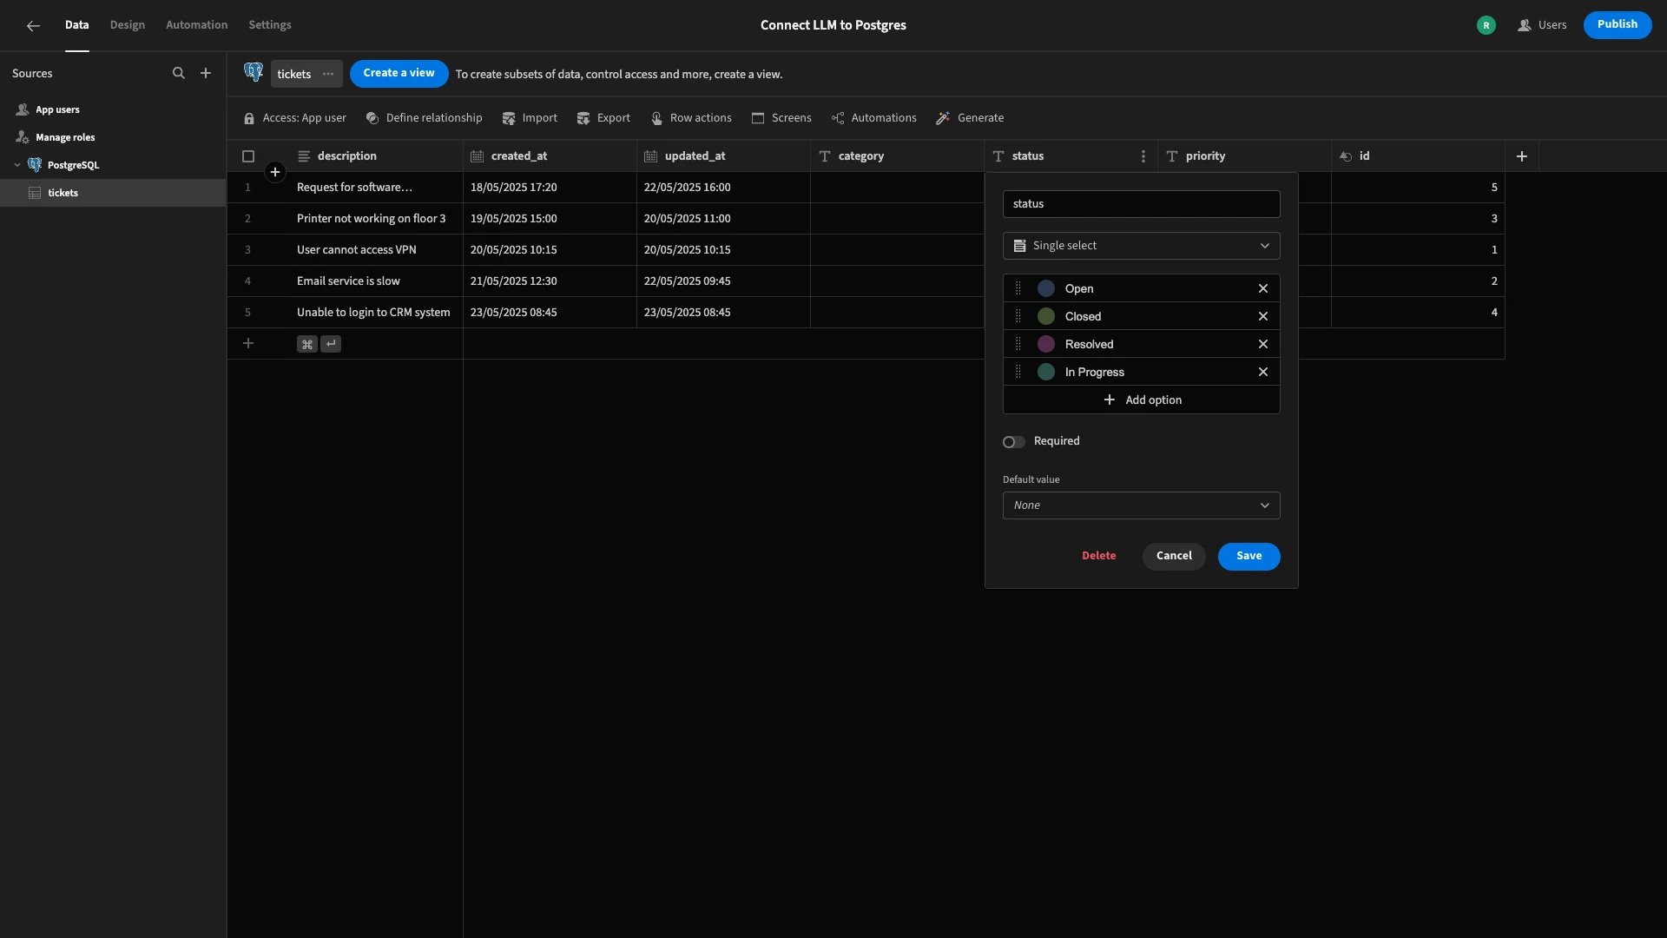This screenshot has height=938, width=1667.
Task: Change the Resolved option color swatch
Action: (x=1046, y=345)
